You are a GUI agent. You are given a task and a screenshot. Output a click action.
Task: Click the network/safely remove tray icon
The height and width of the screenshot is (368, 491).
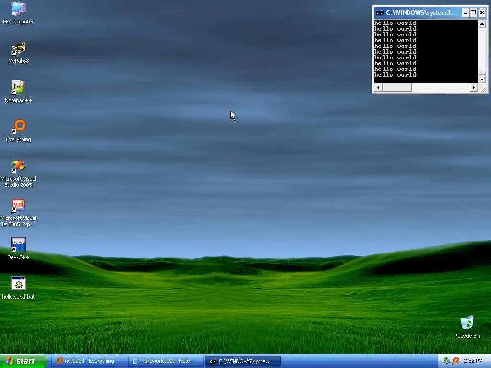pyautogui.click(x=446, y=361)
